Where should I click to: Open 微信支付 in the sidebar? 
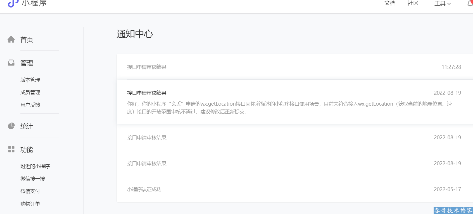pos(30,191)
